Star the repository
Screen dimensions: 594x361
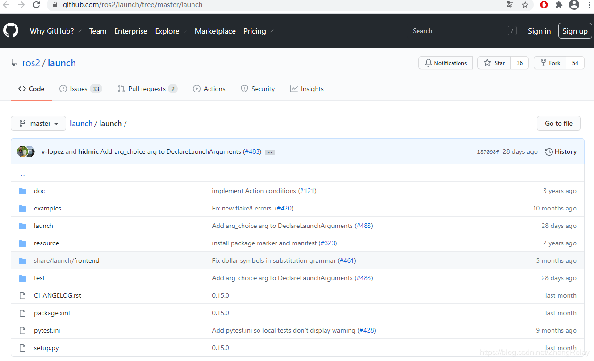pos(494,63)
